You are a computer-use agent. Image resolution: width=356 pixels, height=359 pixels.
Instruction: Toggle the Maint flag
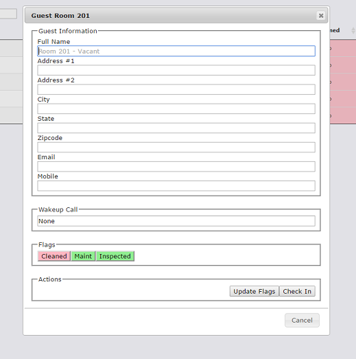click(83, 256)
